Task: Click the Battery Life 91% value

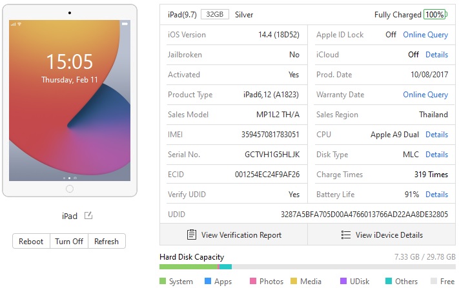Action: (412, 195)
